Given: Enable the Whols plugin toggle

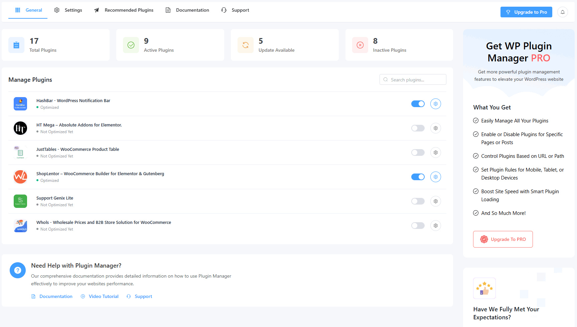Looking at the screenshot, I should (x=418, y=226).
